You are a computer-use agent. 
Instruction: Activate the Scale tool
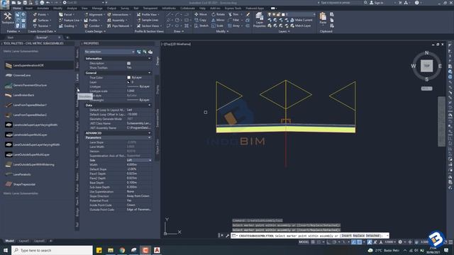point(217,25)
